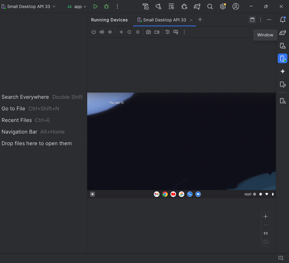
Task: Click the apply changes and restart icon
Action: pyautogui.click(x=158, y=6)
